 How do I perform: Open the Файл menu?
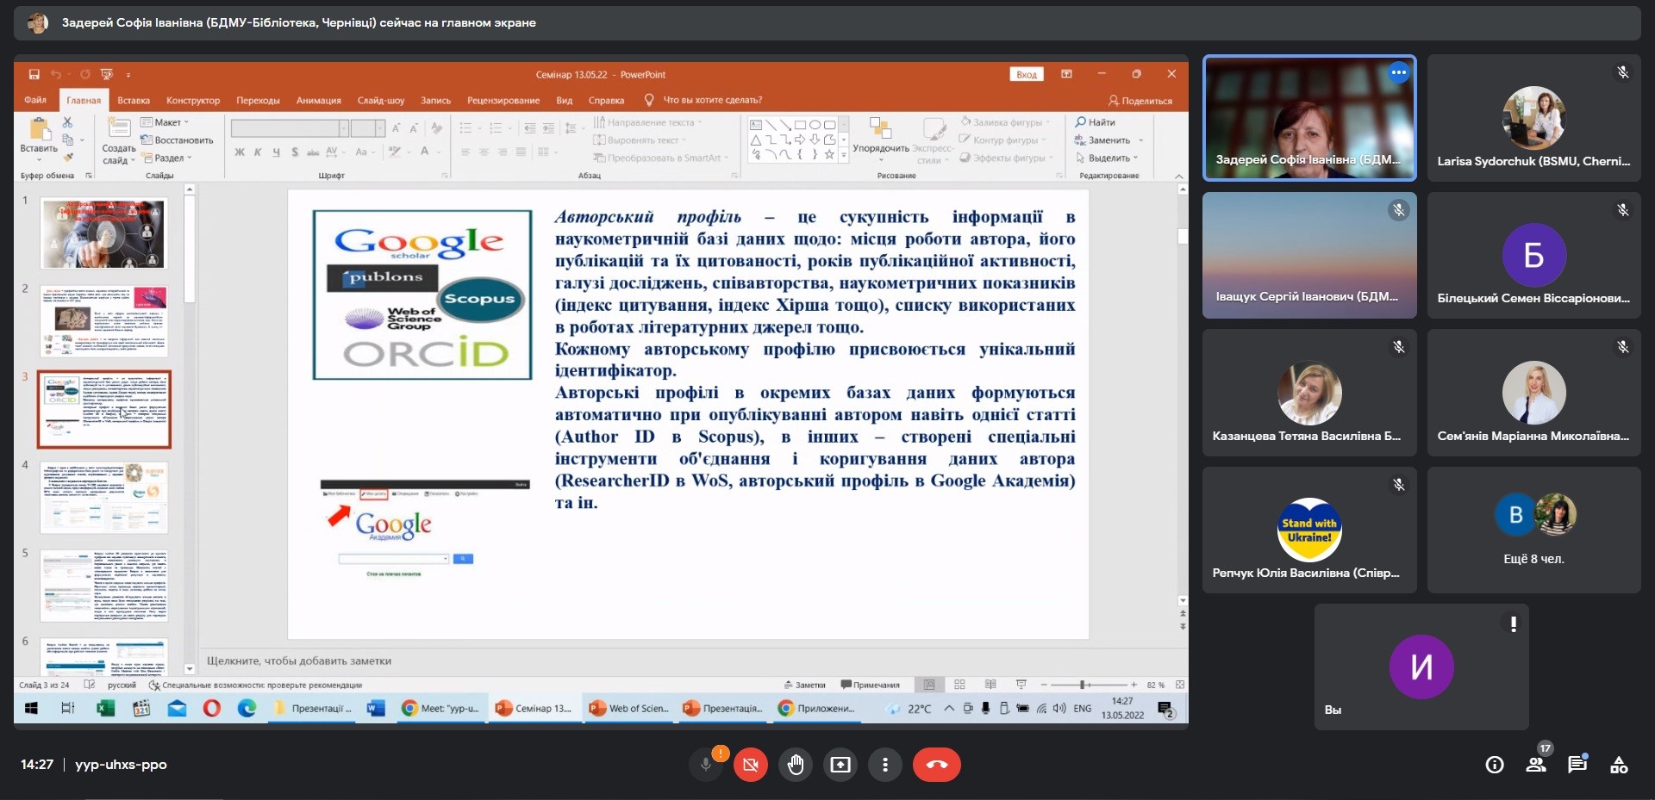tap(35, 100)
